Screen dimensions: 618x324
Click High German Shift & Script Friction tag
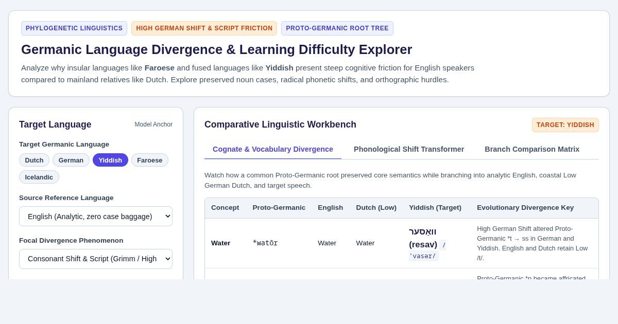pyautogui.click(x=204, y=28)
